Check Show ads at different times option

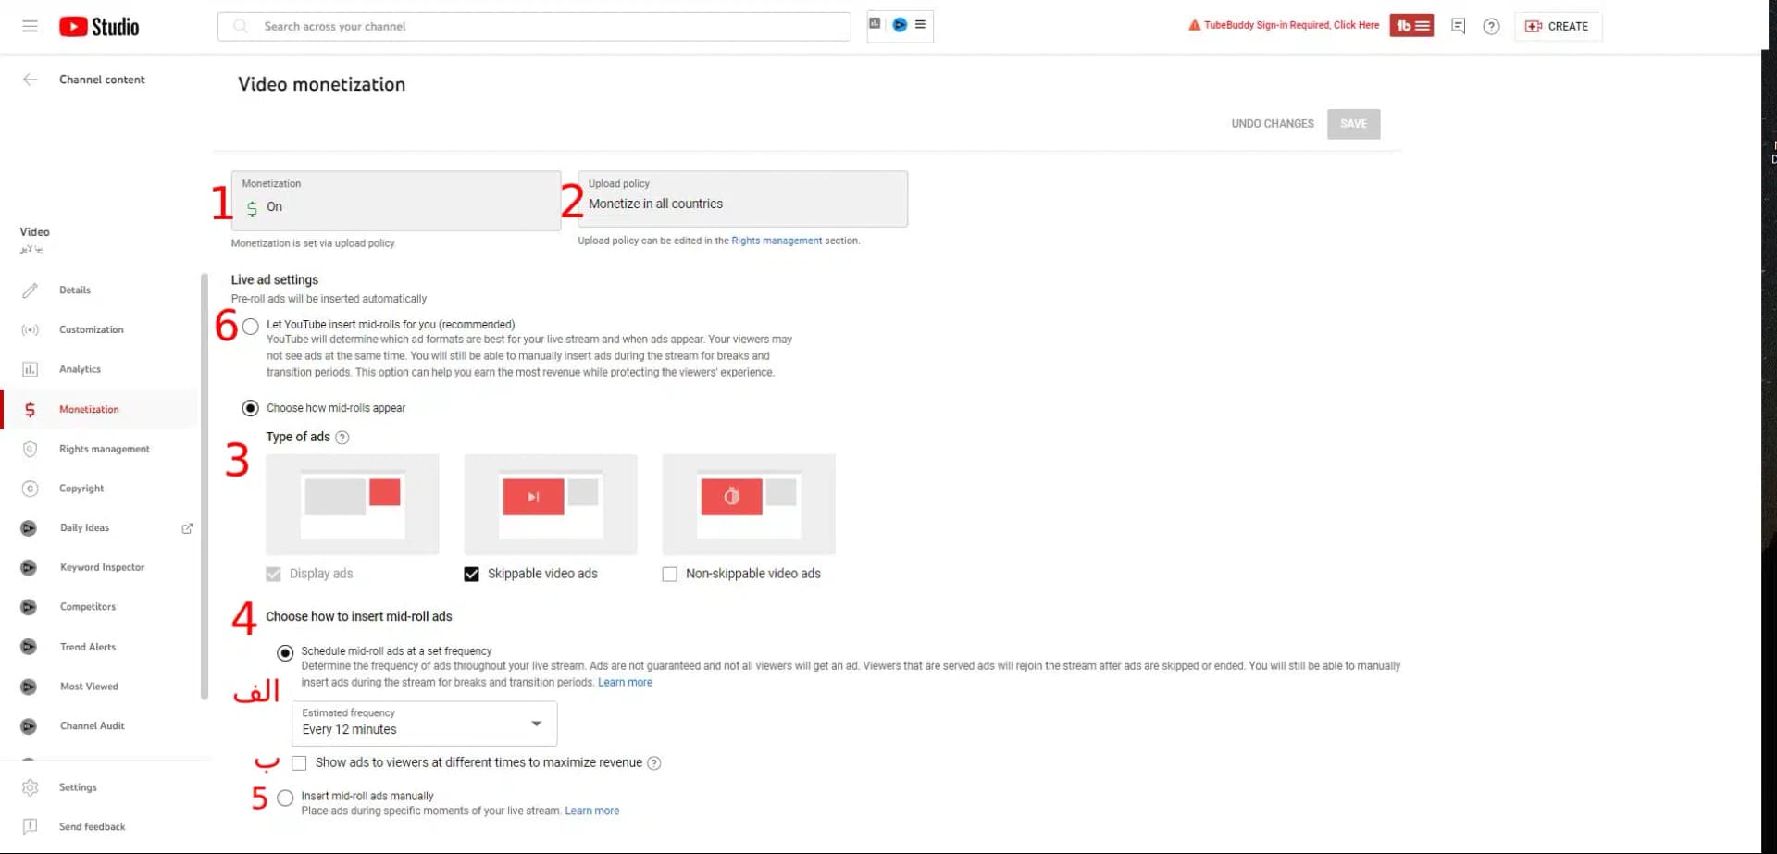point(299,763)
